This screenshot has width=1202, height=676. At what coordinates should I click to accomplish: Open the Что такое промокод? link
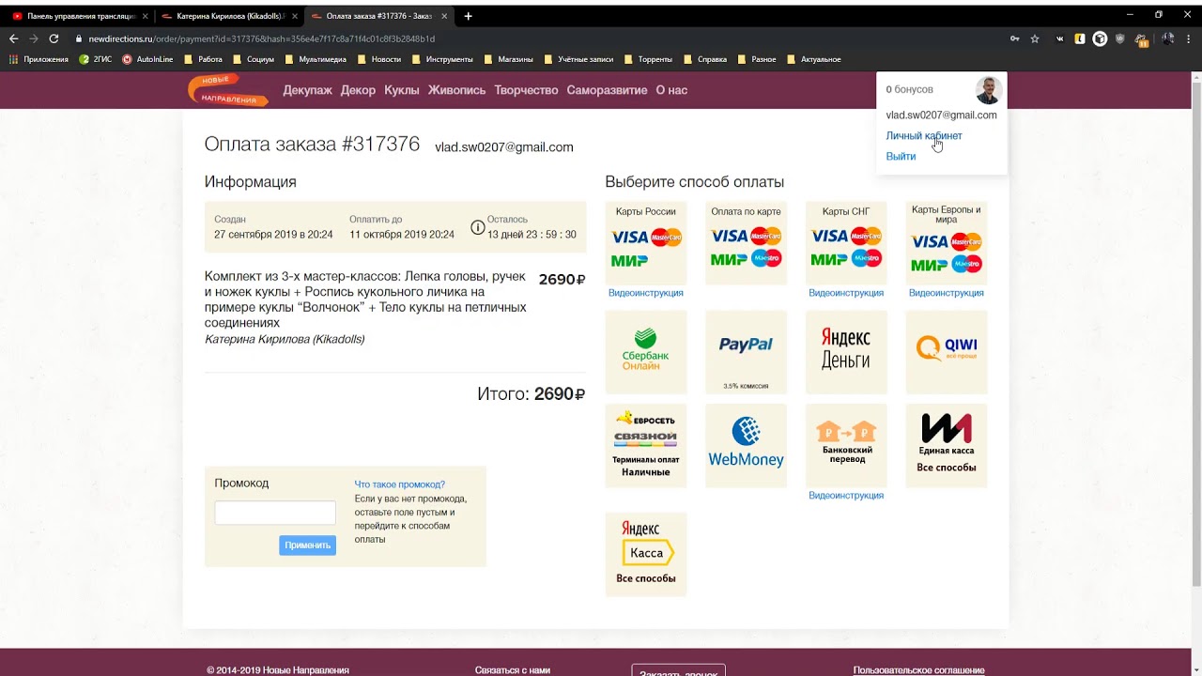pos(400,484)
